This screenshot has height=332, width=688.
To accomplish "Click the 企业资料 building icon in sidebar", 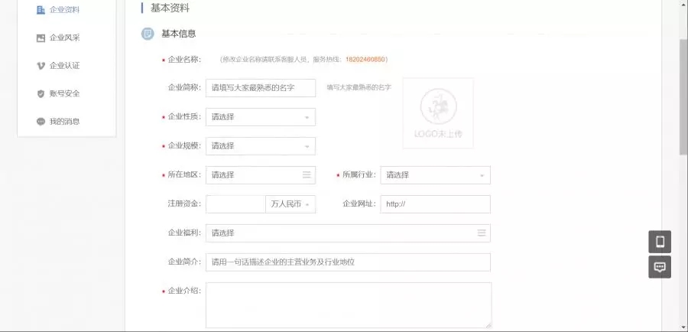I will [41, 10].
